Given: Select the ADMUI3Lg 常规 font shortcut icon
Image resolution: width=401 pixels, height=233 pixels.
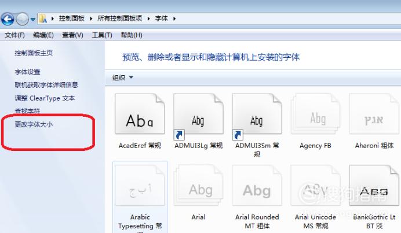Looking at the screenshot, I should (198, 114).
